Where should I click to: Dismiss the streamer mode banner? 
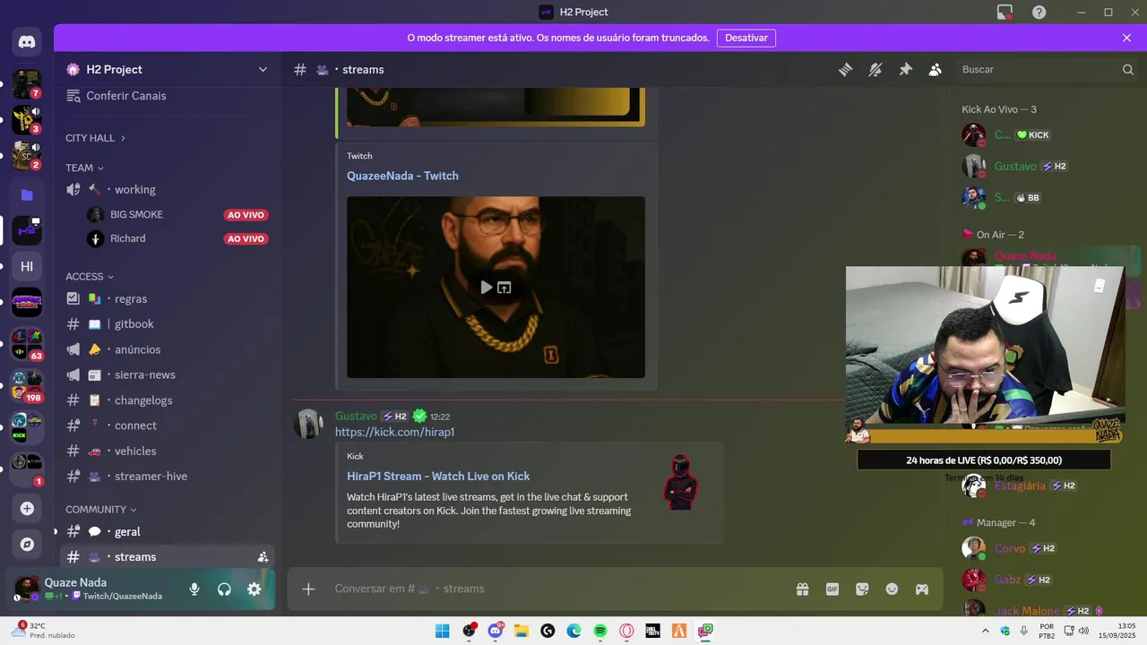coord(1126,39)
